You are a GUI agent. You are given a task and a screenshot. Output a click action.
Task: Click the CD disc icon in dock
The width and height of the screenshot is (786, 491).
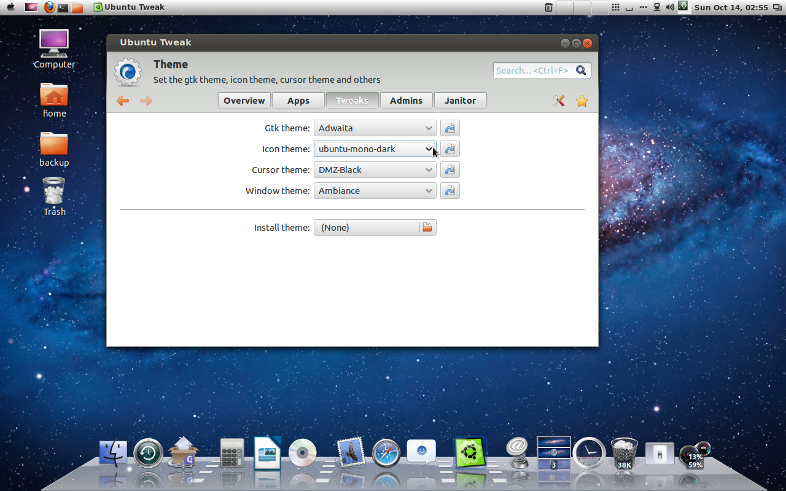pyautogui.click(x=303, y=454)
